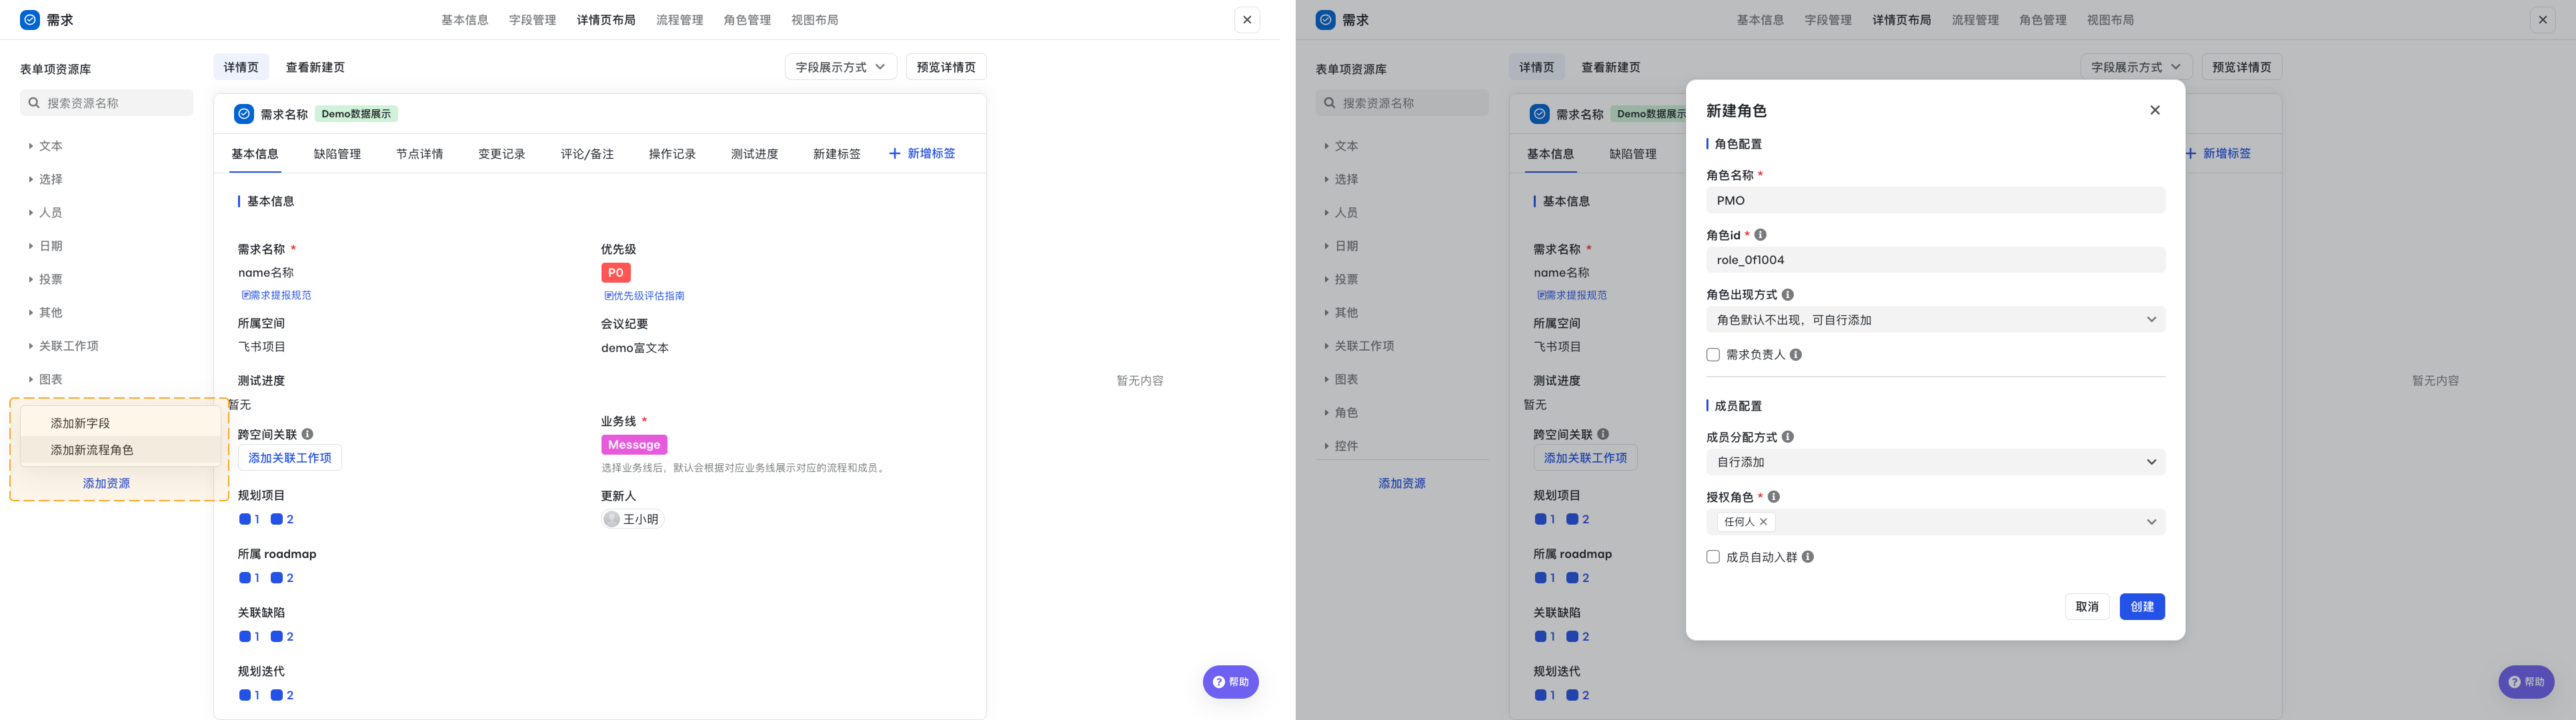This screenshot has width=2576, height=720.
Task: Switch to the 节点详情 tab
Action: point(420,154)
